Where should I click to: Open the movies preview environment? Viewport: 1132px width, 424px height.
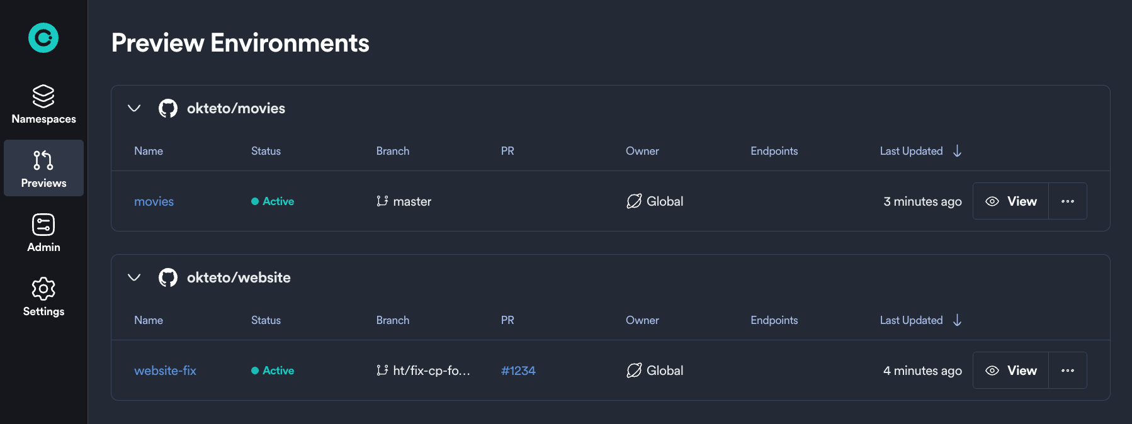point(153,201)
